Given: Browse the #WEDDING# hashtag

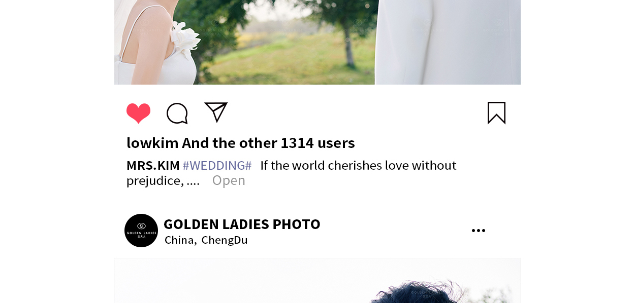Looking at the screenshot, I should point(217,165).
